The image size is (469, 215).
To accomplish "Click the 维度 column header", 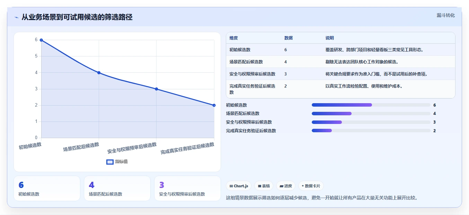I will tap(233, 38).
